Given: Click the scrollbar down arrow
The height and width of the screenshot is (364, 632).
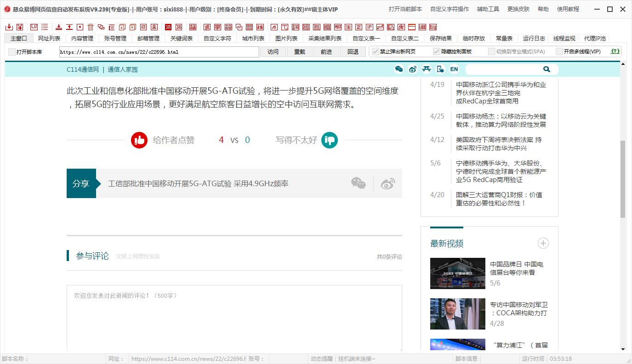Looking at the screenshot, I should tap(623, 349).
